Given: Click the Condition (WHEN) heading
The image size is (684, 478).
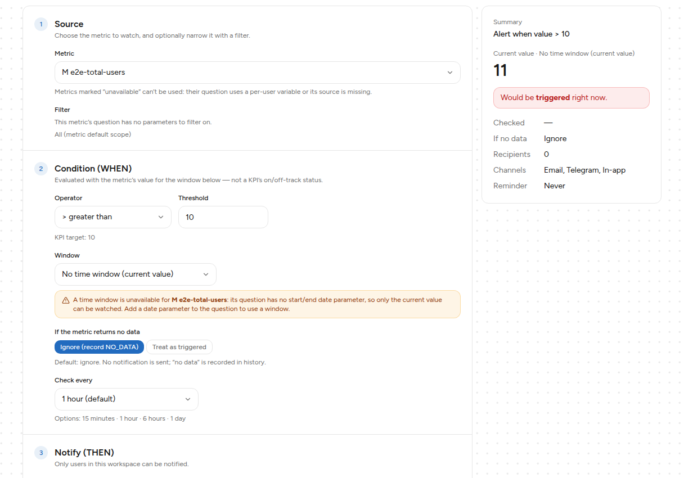Looking at the screenshot, I should [93, 169].
